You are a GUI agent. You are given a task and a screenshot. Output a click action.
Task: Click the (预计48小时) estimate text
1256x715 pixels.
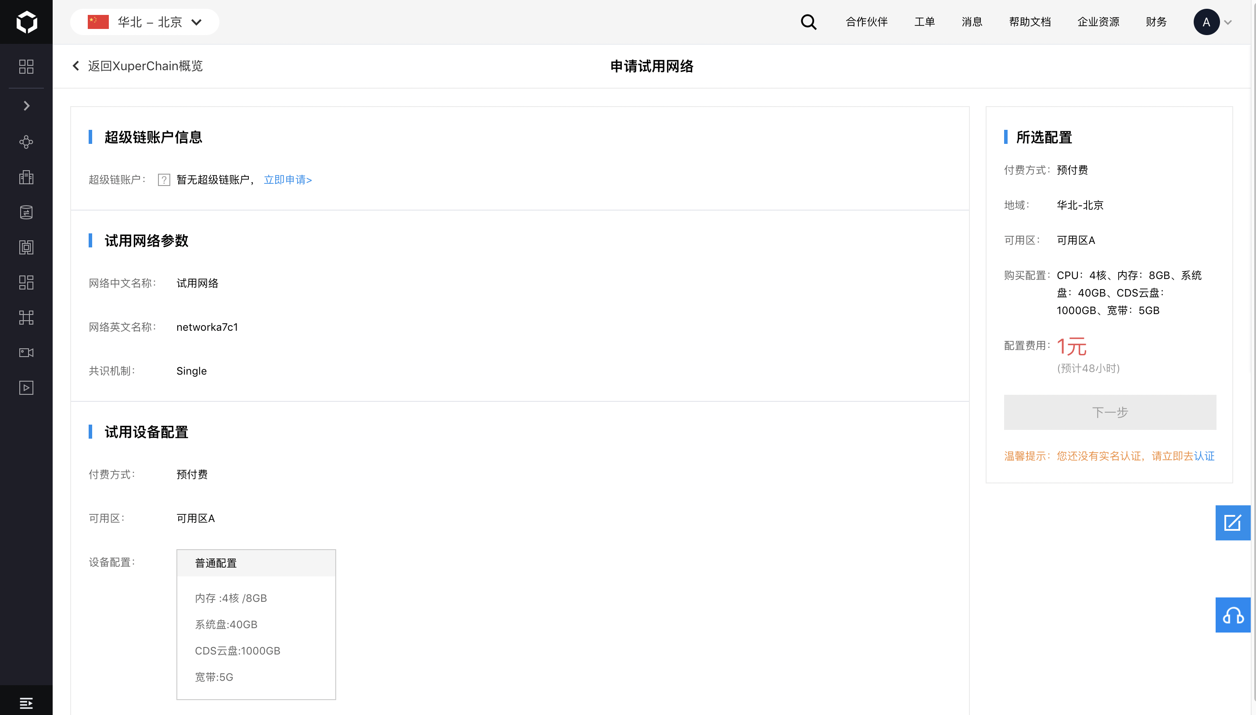point(1088,368)
